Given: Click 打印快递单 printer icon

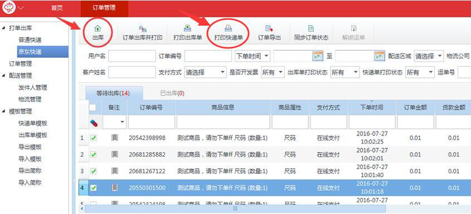Looking at the screenshot, I should coord(229,28).
